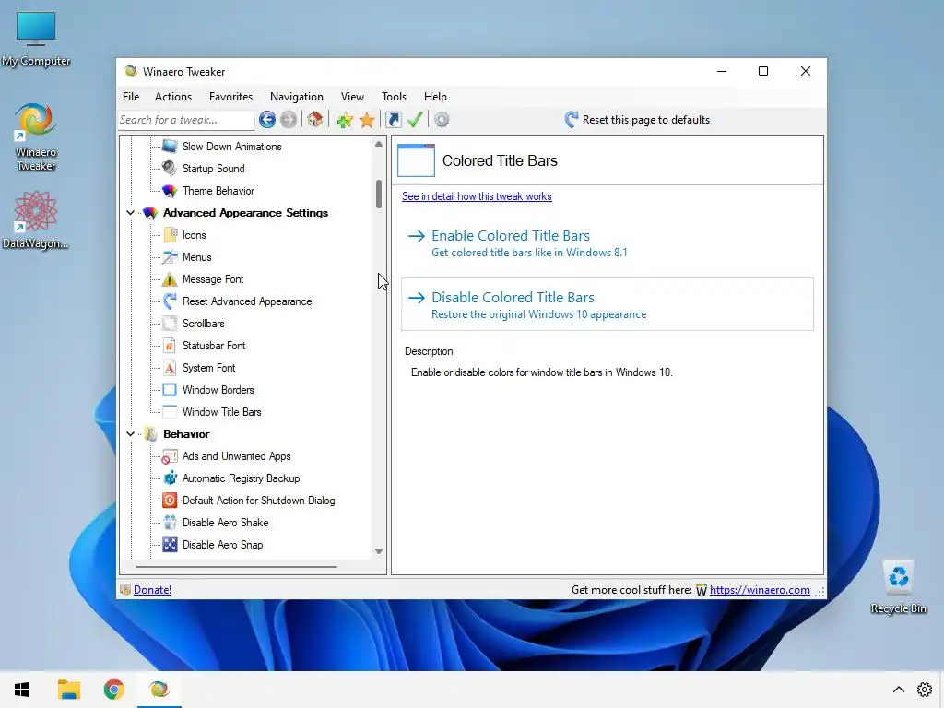Viewport: 944px width, 708px height.
Task: Show hidden system tray icons chevron
Action: (x=898, y=690)
